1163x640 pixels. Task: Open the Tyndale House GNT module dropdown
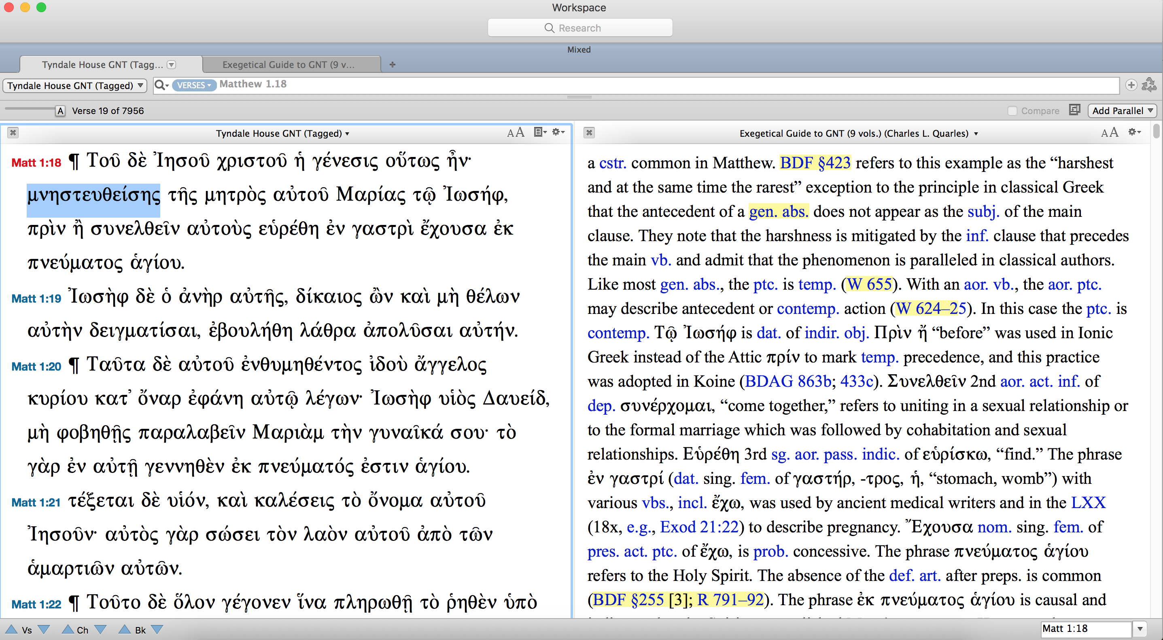75,85
